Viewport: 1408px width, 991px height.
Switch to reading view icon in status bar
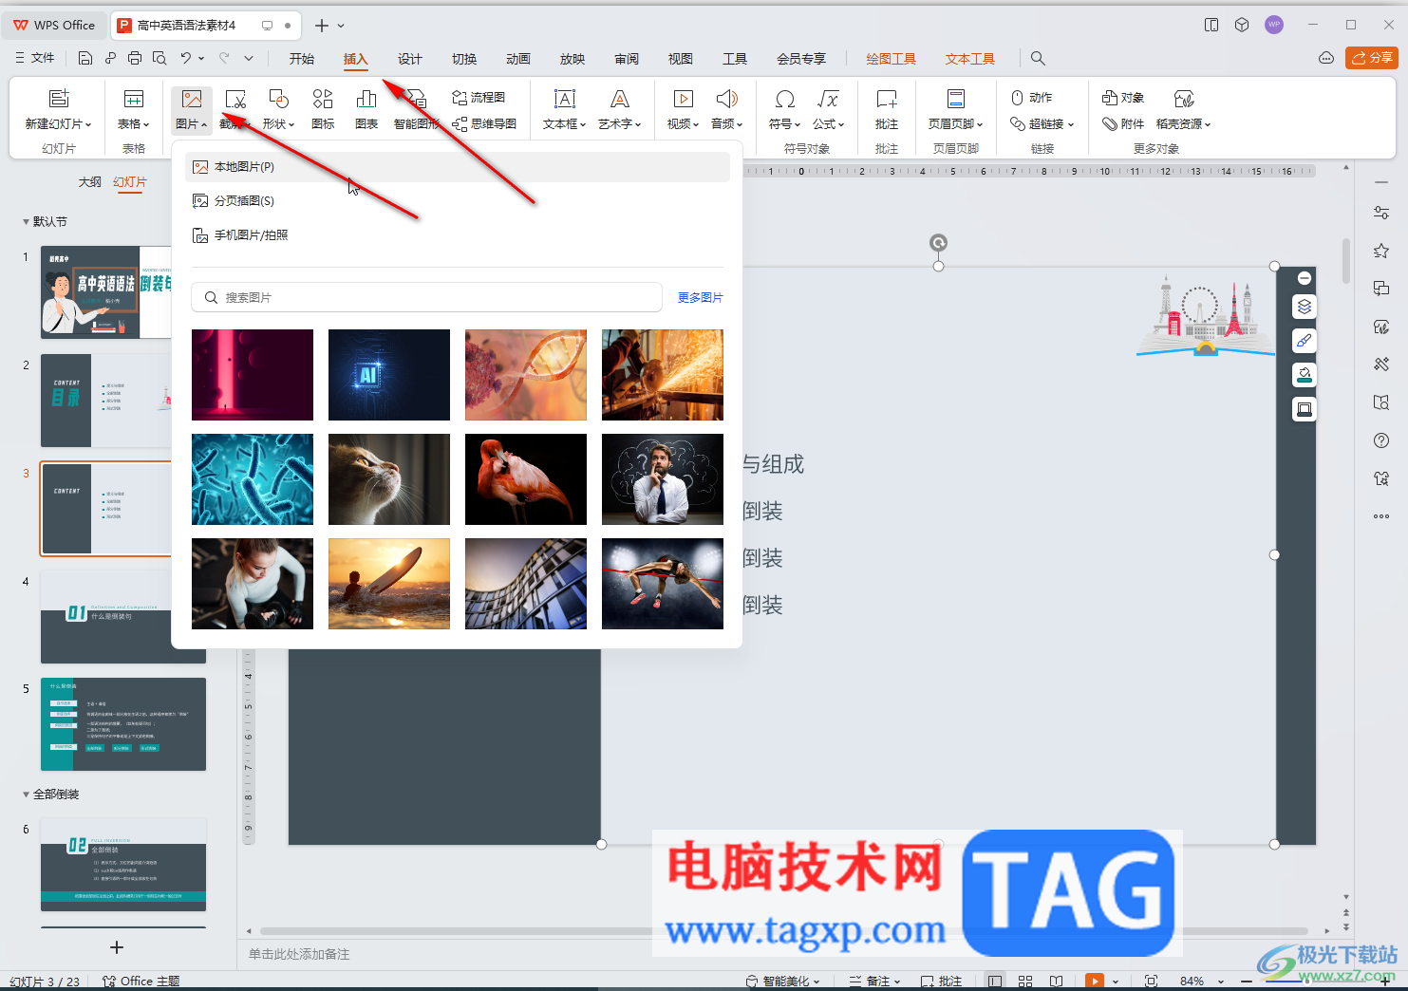coord(1057,981)
